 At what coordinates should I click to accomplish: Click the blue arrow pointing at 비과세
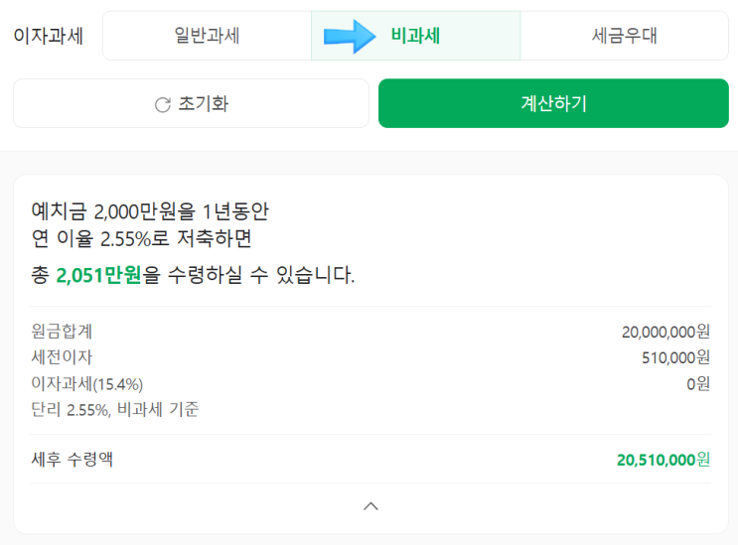(x=350, y=37)
